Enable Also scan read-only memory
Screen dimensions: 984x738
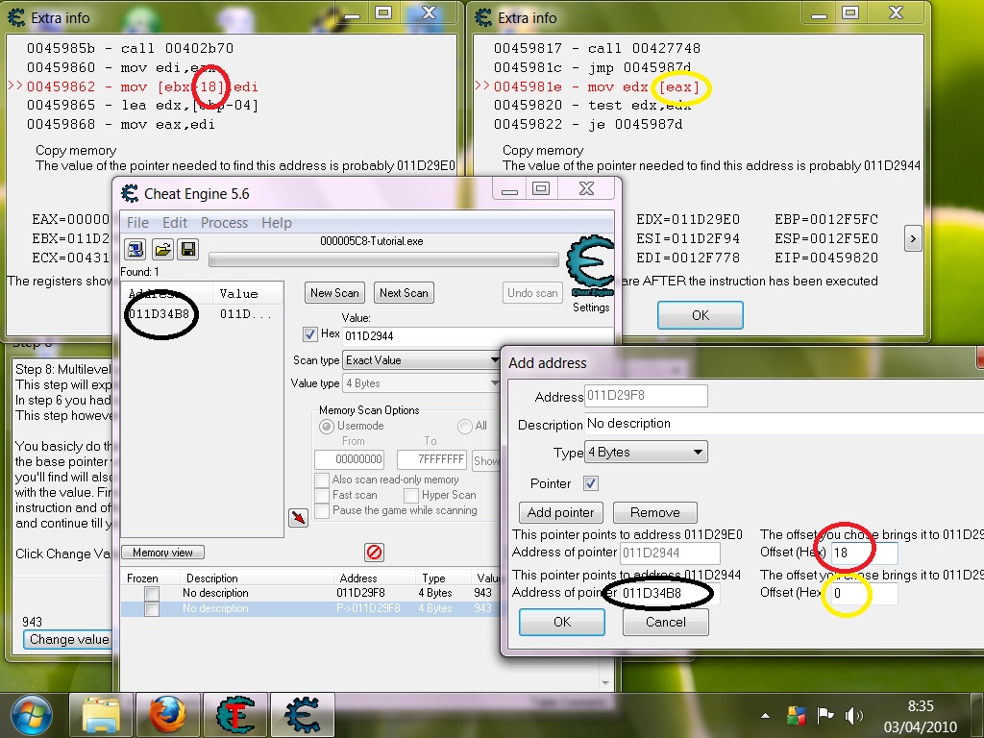pos(322,480)
